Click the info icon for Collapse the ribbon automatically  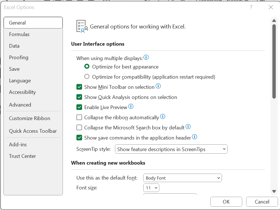163,117
